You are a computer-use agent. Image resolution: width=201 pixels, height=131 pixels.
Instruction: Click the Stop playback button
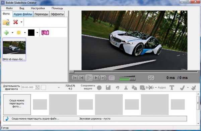tap(112, 78)
